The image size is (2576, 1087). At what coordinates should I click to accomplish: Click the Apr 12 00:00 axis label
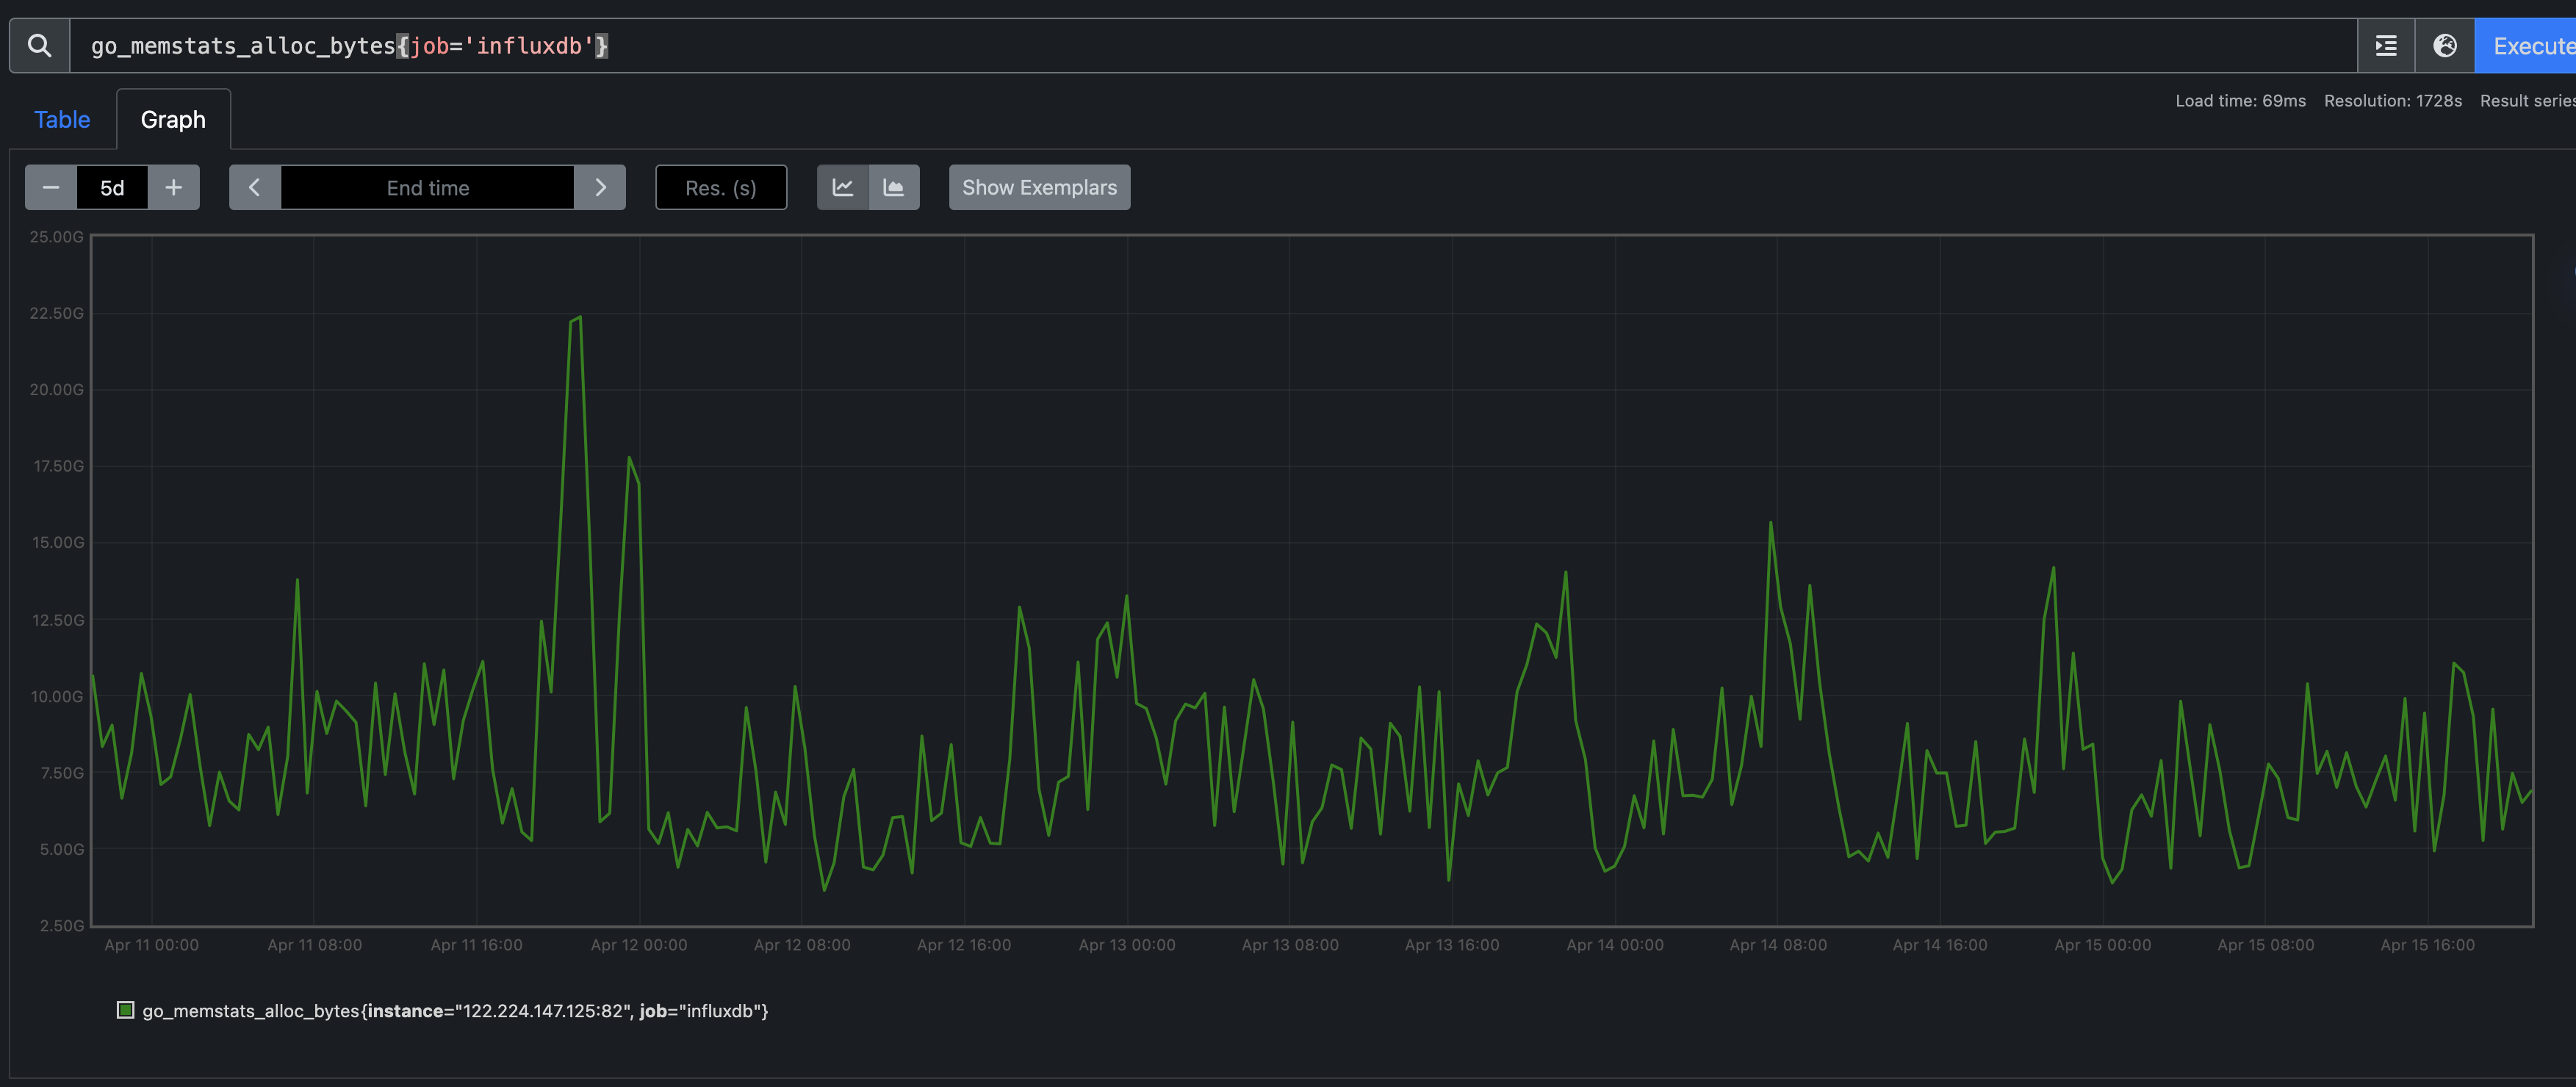point(639,945)
